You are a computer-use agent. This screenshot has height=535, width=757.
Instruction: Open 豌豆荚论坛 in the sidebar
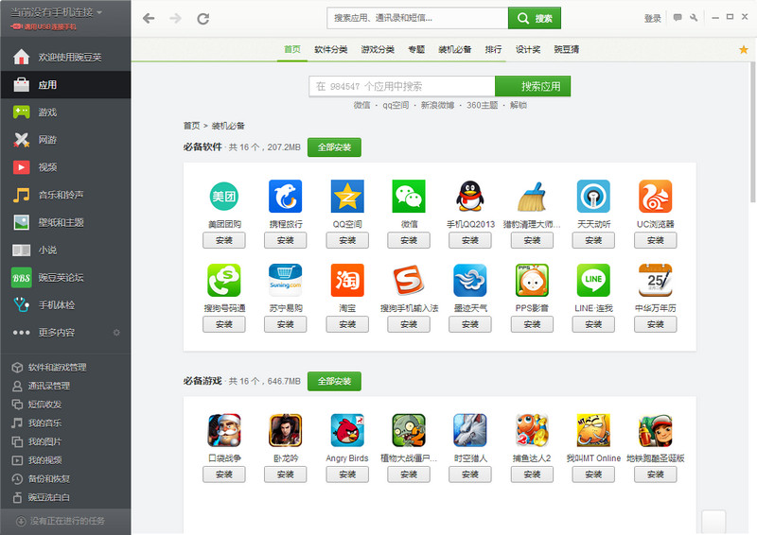point(65,277)
